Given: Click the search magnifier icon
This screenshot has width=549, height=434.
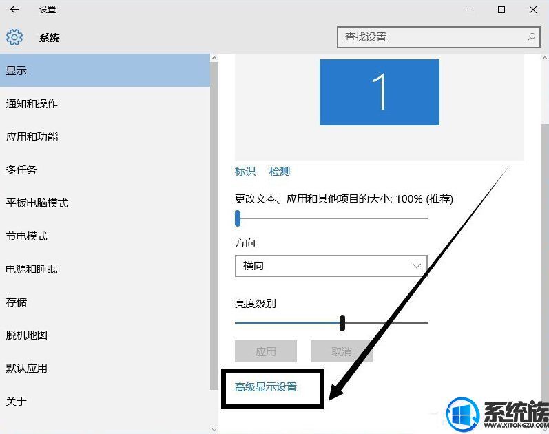Looking at the screenshot, I should [x=531, y=37].
